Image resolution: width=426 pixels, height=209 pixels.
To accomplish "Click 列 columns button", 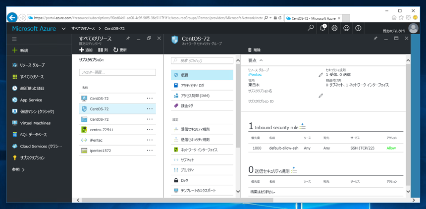I will 103,50.
